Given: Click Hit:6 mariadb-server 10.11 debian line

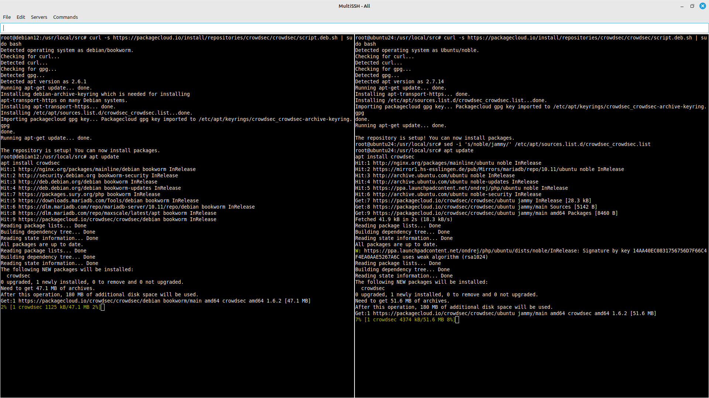Looking at the screenshot, I should (x=128, y=207).
